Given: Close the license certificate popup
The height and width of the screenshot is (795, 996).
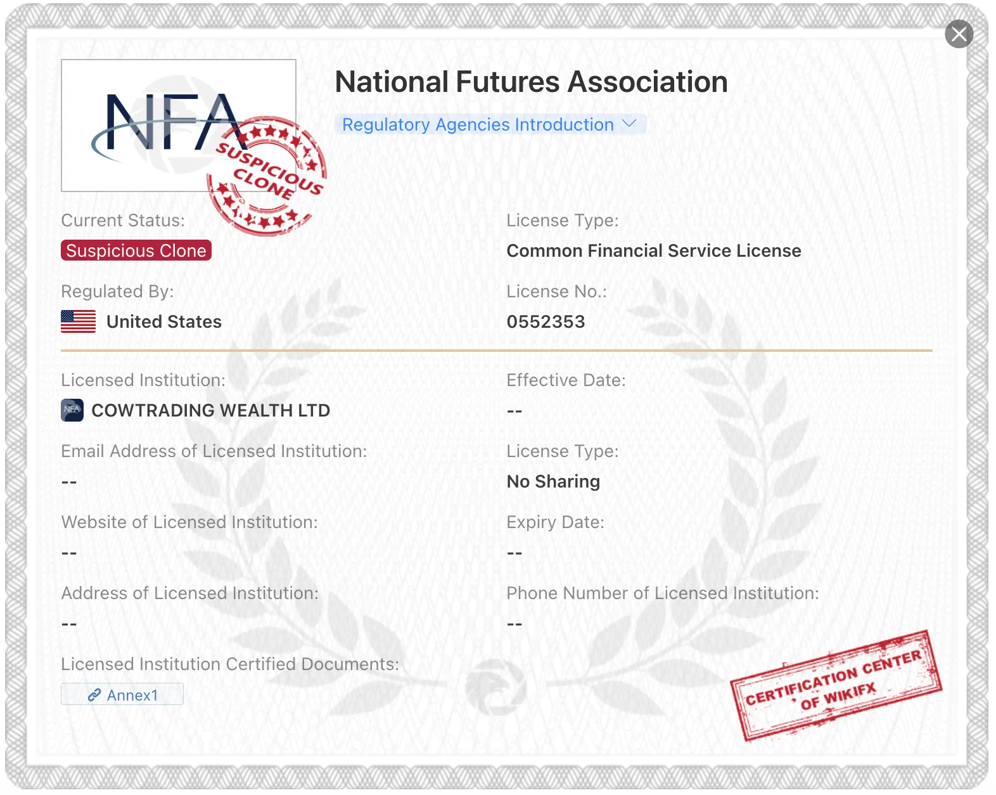Looking at the screenshot, I should (x=959, y=34).
